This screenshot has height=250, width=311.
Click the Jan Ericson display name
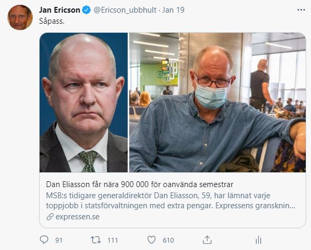(60, 10)
